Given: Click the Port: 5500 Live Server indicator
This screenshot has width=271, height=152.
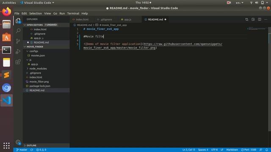Looking at the screenshot, I should 249,150.
